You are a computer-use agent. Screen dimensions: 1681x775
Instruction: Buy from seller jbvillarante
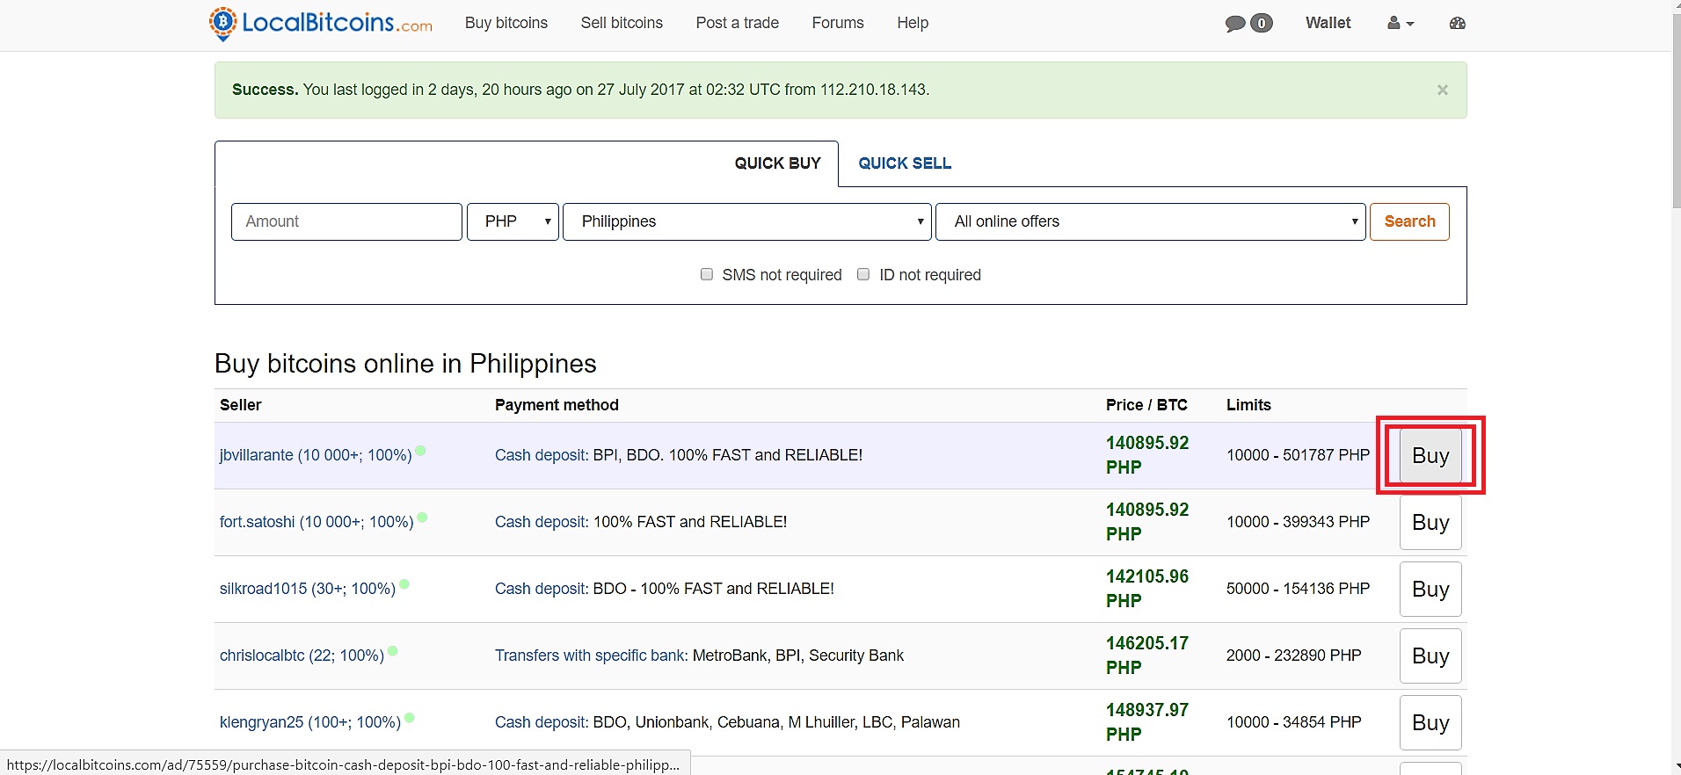(x=1430, y=455)
